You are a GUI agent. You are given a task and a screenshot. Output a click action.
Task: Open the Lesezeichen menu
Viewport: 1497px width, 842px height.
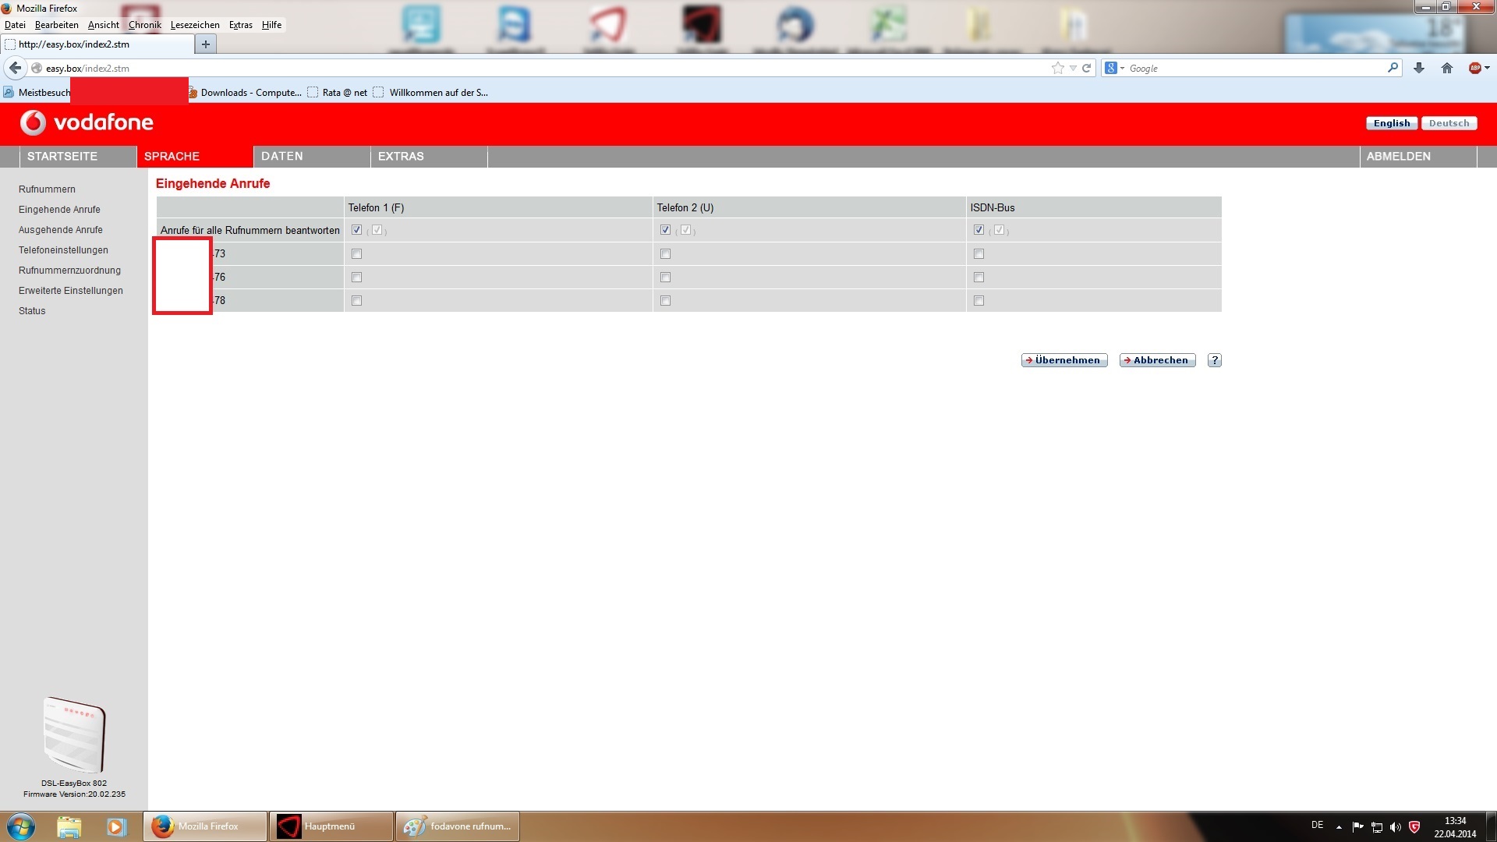click(195, 25)
